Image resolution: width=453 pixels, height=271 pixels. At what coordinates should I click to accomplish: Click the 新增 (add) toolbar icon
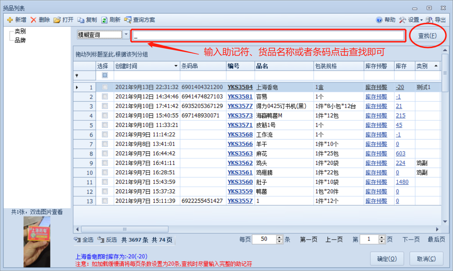click(10, 20)
